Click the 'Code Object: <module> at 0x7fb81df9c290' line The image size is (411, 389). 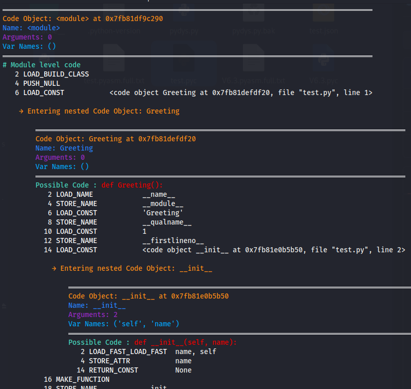click(x=83, y=18)
